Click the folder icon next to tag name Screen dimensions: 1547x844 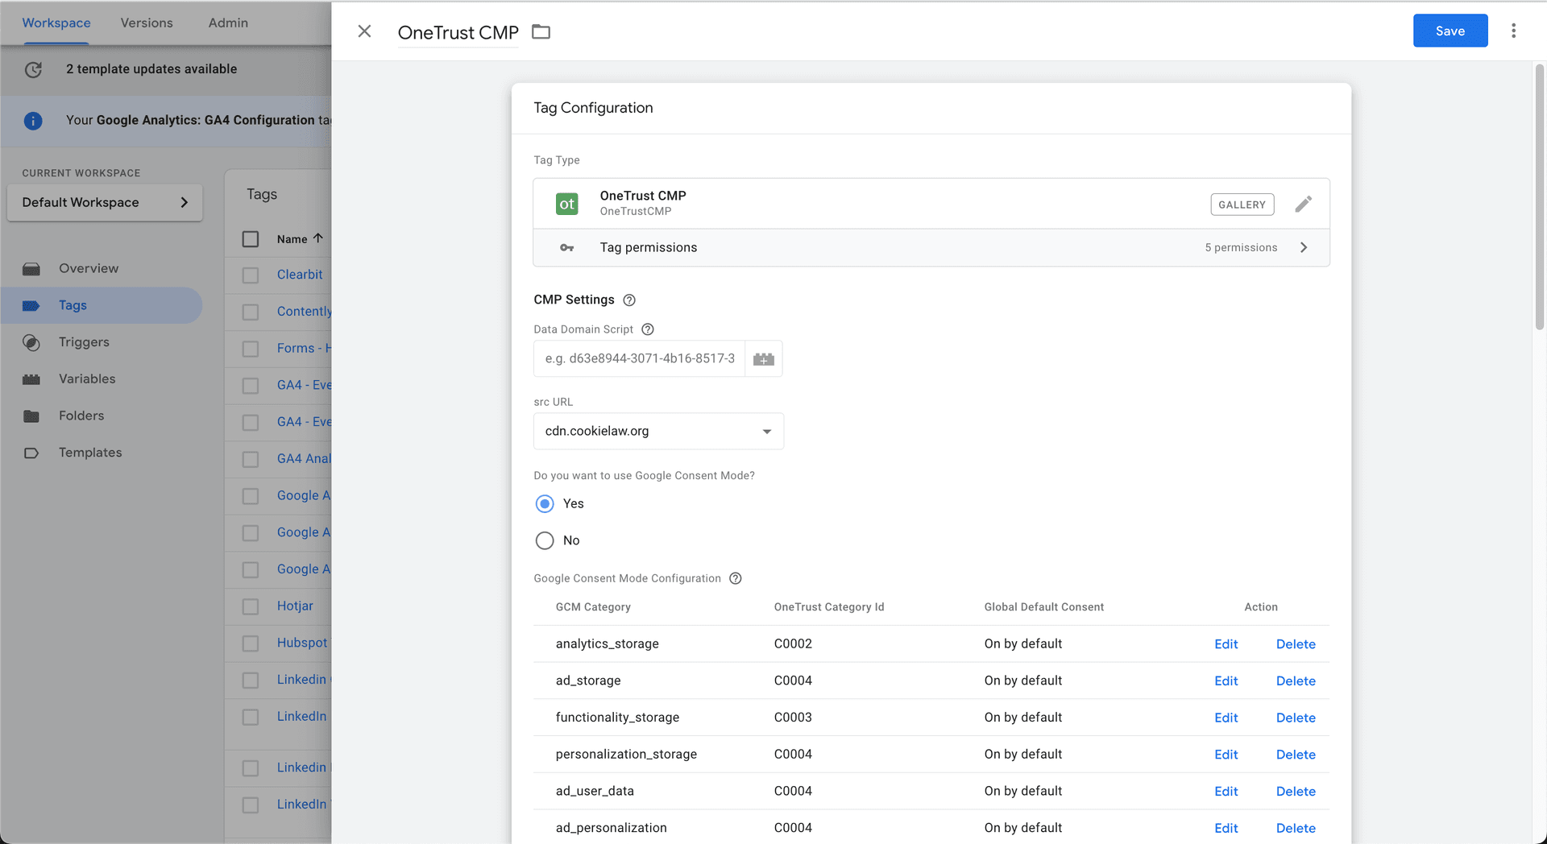click(x=541, y=32)
